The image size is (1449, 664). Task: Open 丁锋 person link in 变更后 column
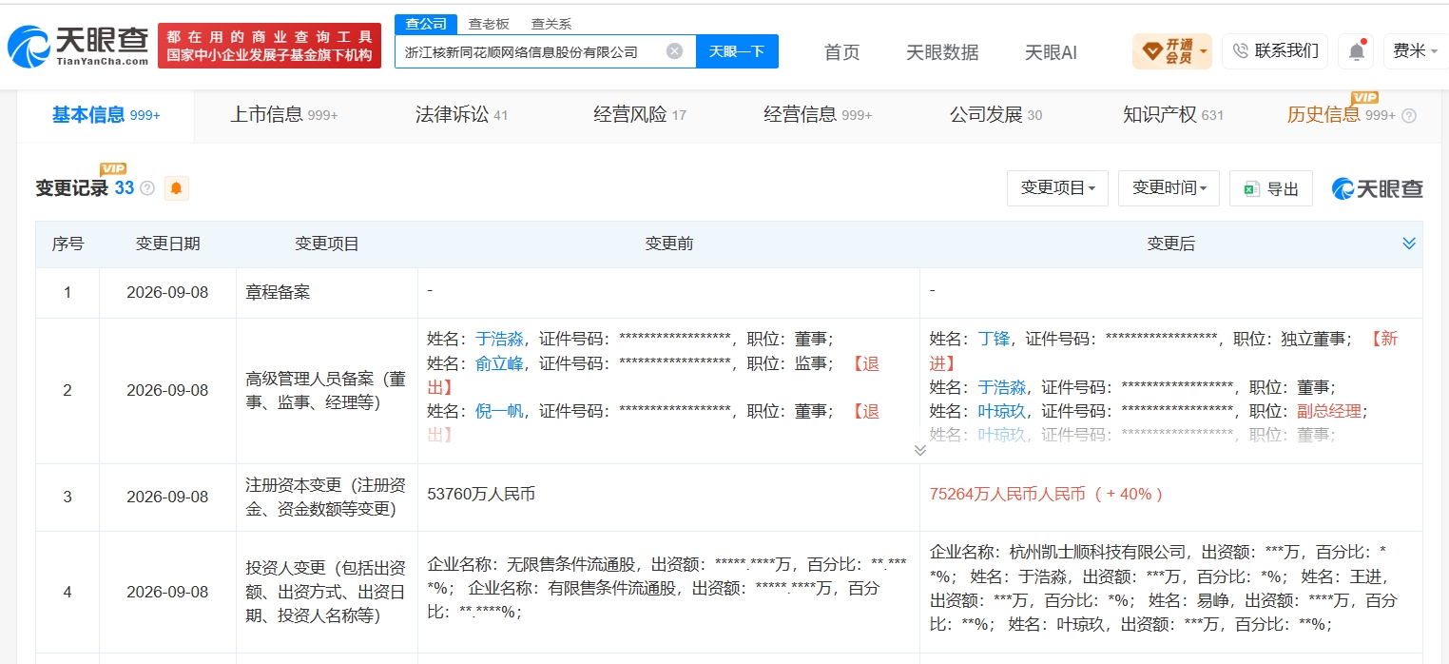[x=994, y=339]
